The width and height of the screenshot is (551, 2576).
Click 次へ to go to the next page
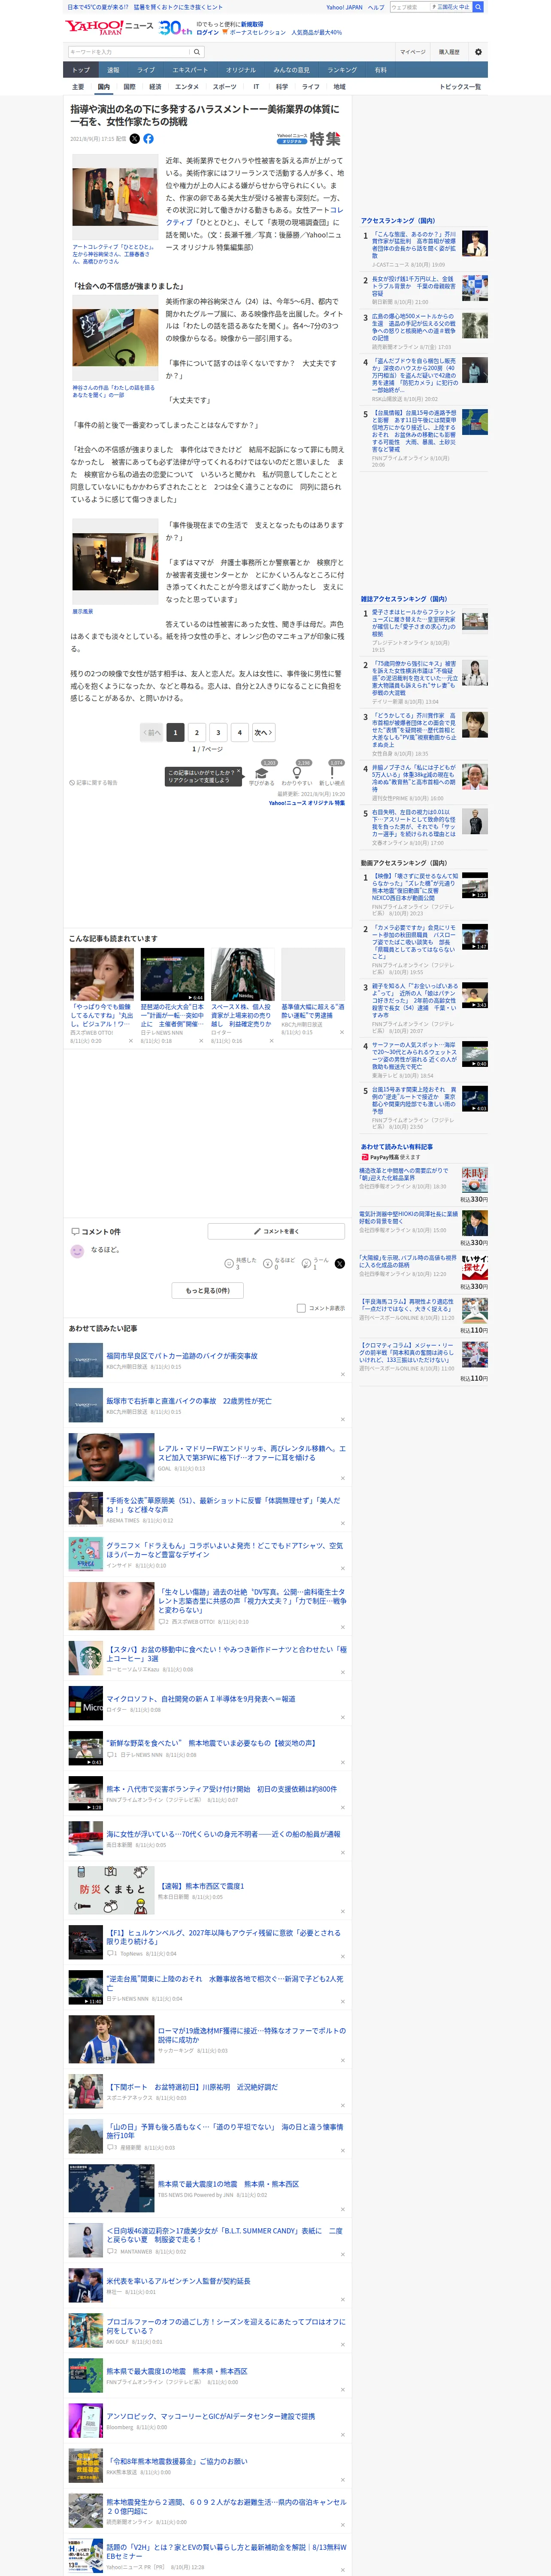click(263, 732)
